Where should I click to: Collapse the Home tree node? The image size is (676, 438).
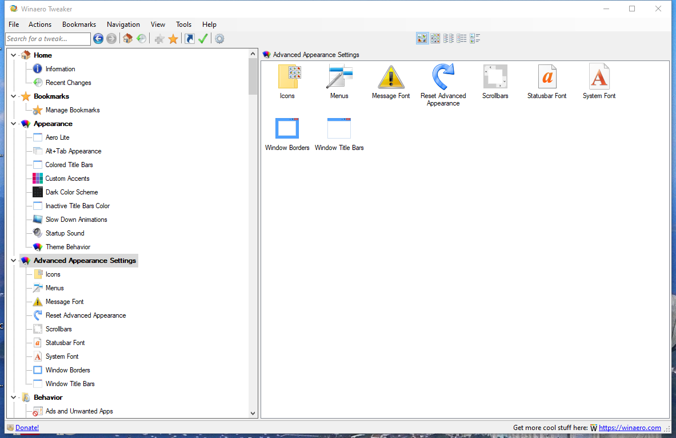point(13,55)
